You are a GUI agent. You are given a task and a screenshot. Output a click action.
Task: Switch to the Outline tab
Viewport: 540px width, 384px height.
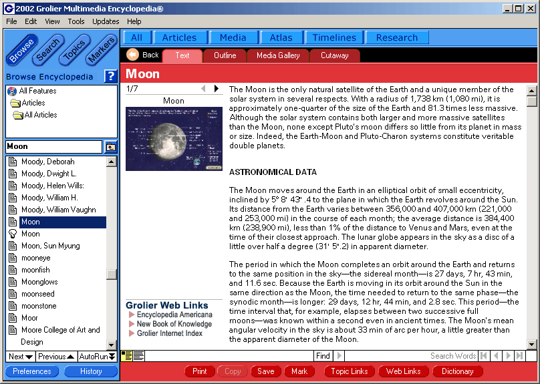pyautogui.click(x=225, y=55)
